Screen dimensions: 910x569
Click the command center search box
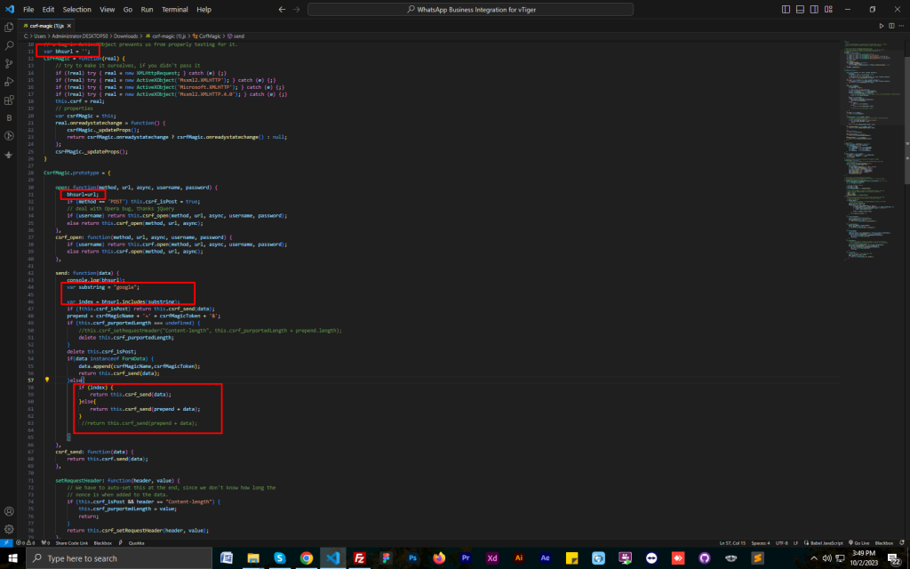click(x=470, y=9)
